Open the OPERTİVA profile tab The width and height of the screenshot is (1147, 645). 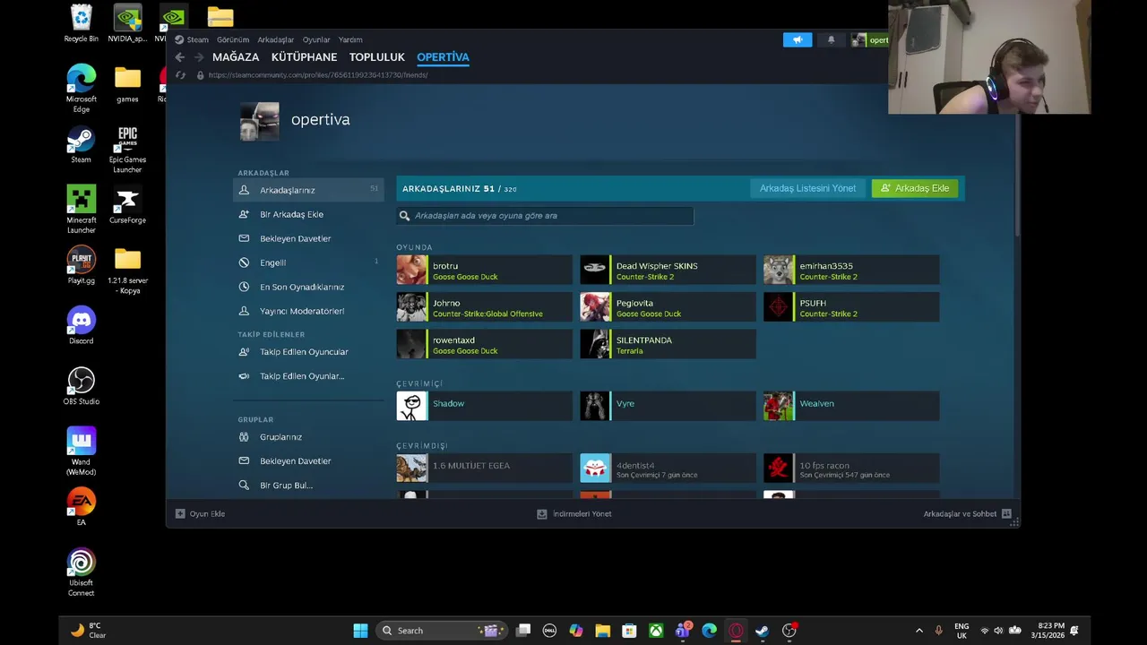(443, 57)
